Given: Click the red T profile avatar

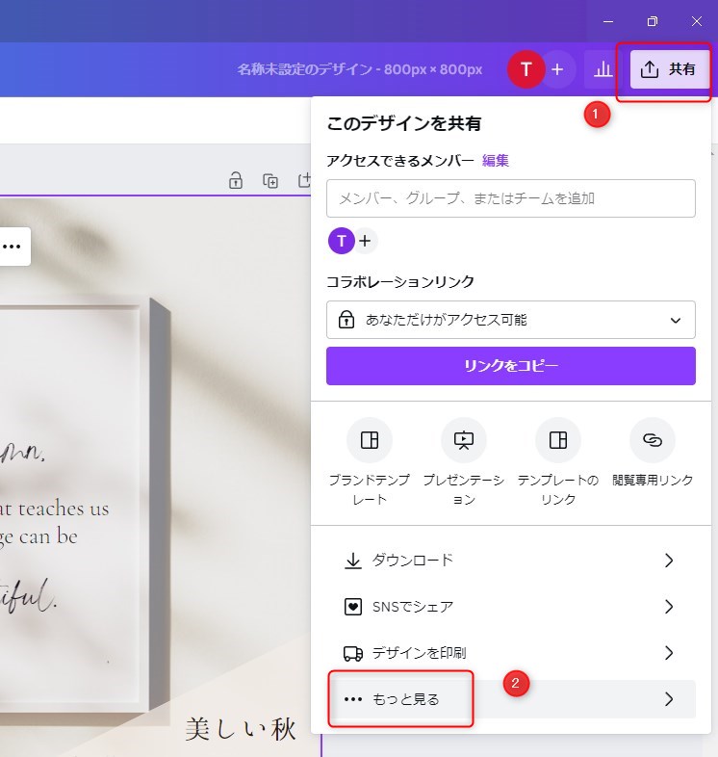Looking at the screenshot, I should coord(526,69).
